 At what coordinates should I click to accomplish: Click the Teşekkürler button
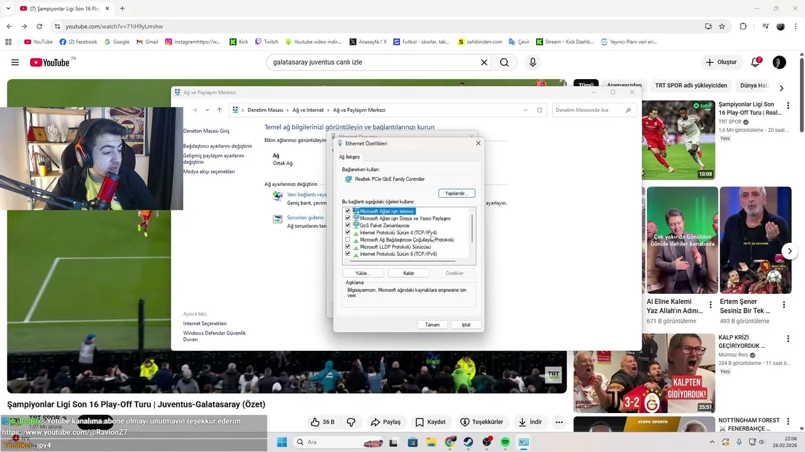coord(482,422)
